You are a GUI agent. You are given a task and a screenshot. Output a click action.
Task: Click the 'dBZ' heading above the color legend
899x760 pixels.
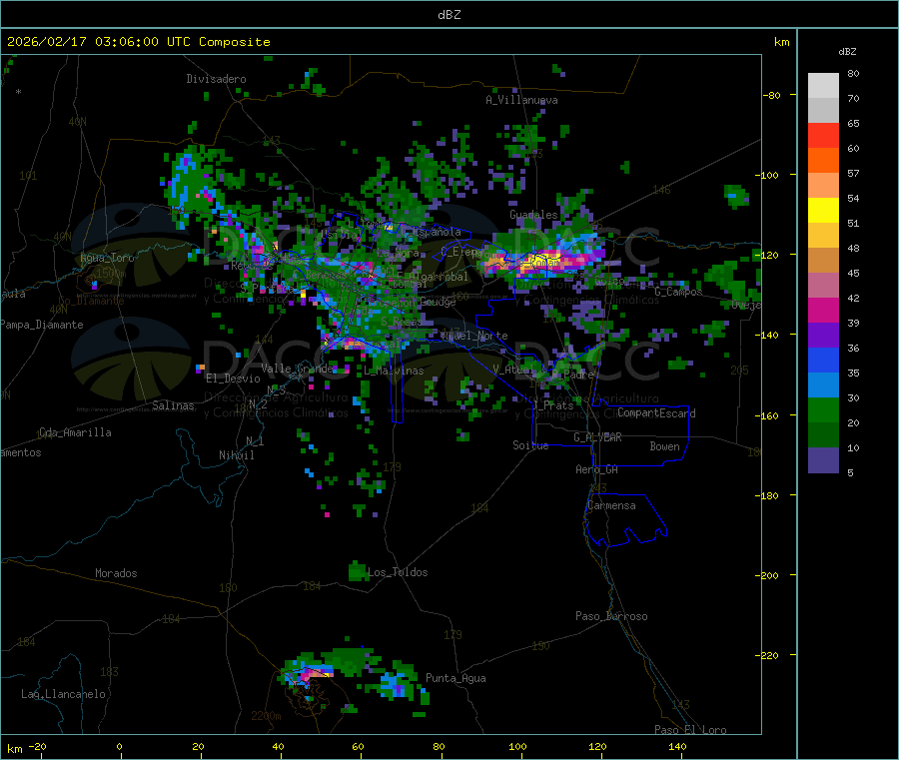[847, 52]
